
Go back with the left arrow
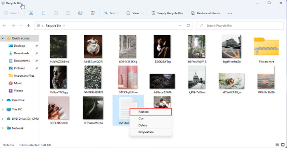coord(4,26)
